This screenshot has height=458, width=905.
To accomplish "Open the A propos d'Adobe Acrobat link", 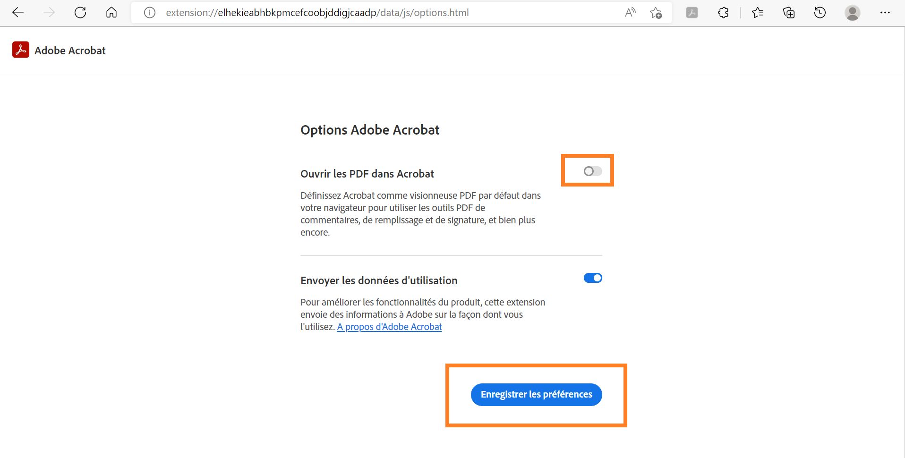I will pos(389,326).
